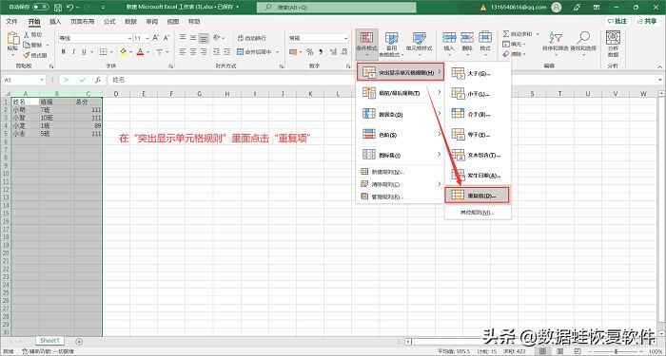The width and height of the screenshot is (666, 356).
Task: Toggle Wrap Text (自动换行)
Action: pyautogui.click(x=252, y=38)
